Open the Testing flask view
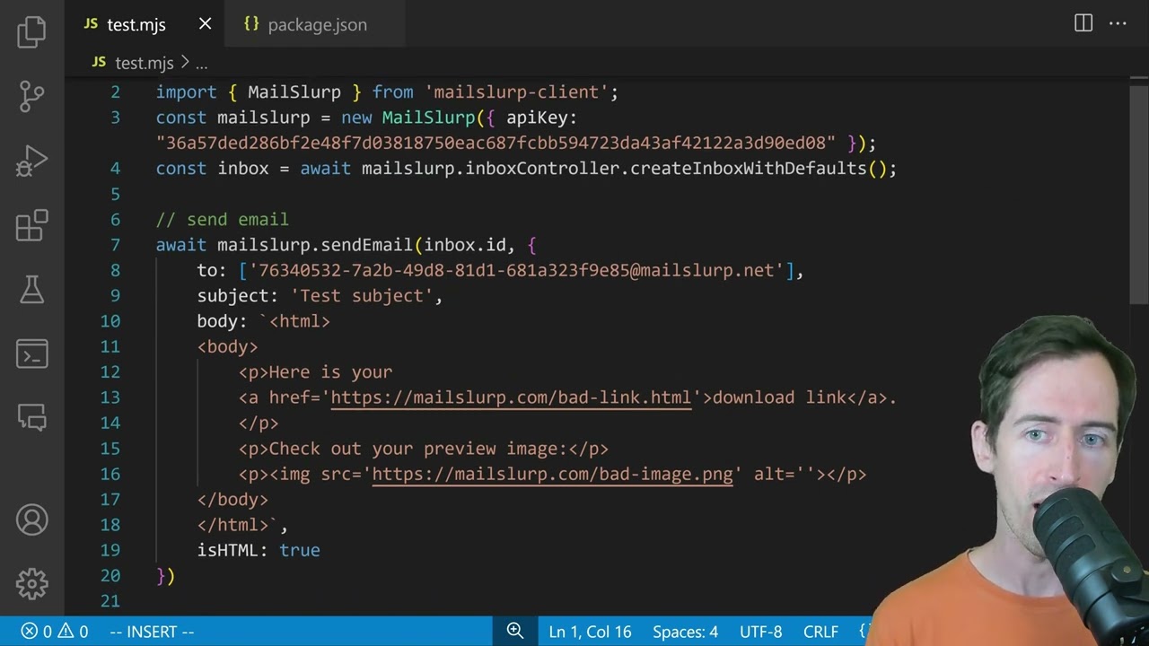 coord(31,289)
